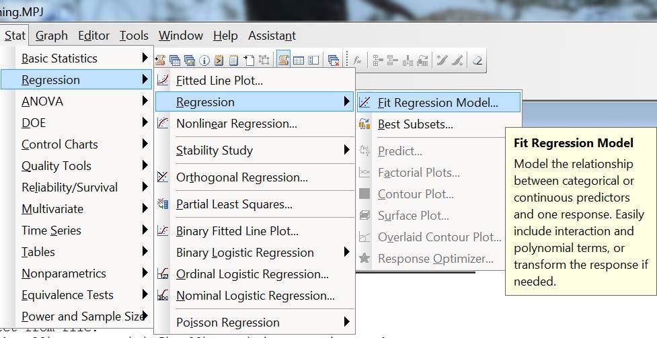Click the greyed Response Optimizer... item
657x338 pixels.
(432, 259)
